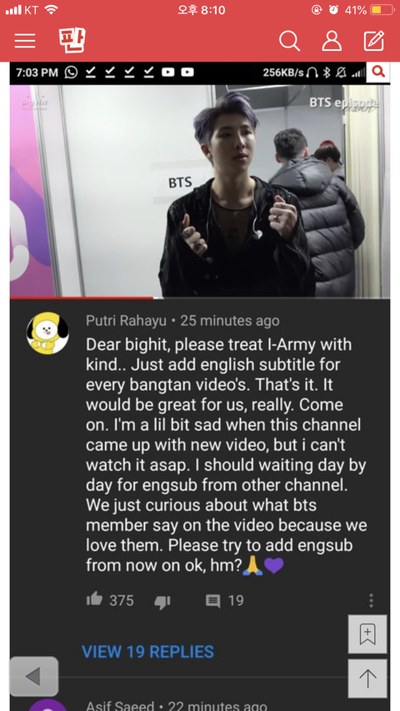Tap the write post pencil icon

(x=374, y=41)
